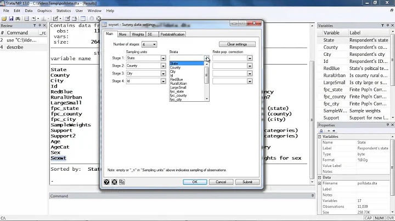Click the Sexwt variable in Results window

(x=59, y=158)
